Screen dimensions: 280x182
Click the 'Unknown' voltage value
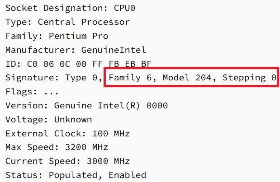[x=73, y=120]
